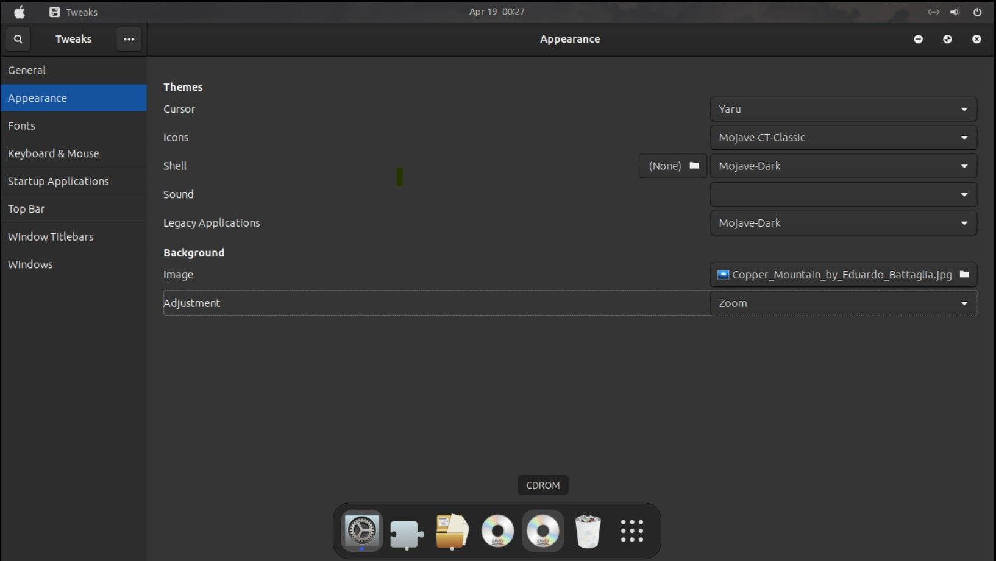Open the app grid icon in the dock
Viewport: 996px width, 561px height.
click(x=632, y=531)
